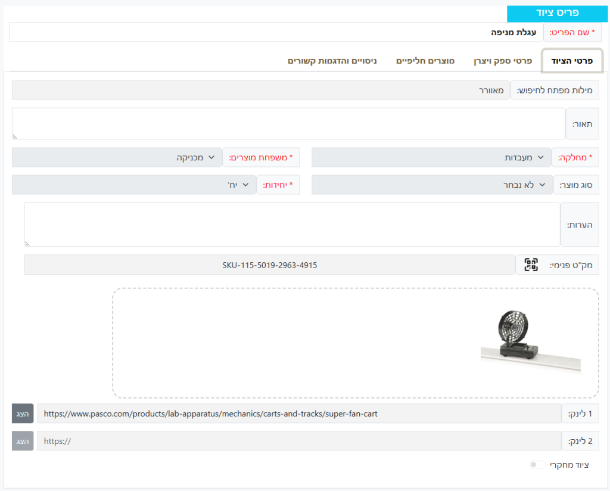This screenshot has width=610, height=491.
Task: Expand the משפחת מוצרים dropdown
Action: point(117,157)
